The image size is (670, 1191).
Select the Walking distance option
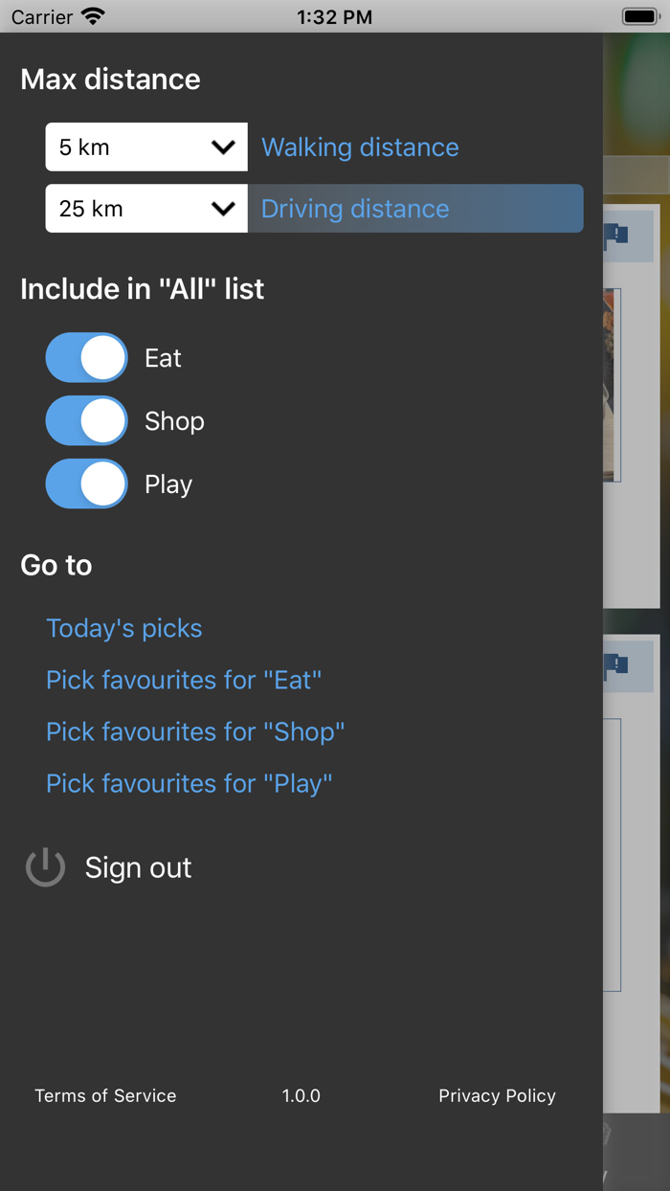pos(360,147)
